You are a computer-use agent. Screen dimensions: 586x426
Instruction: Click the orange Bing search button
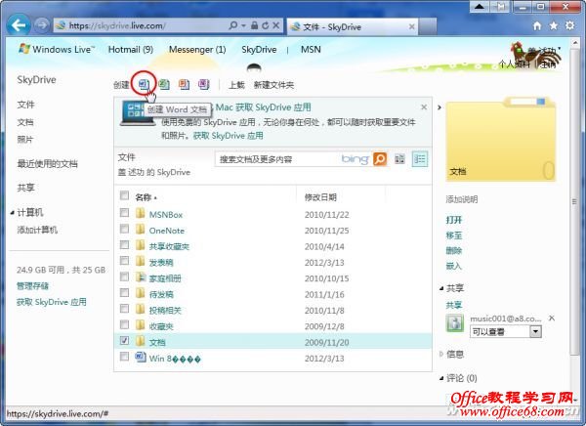[380, 158]
